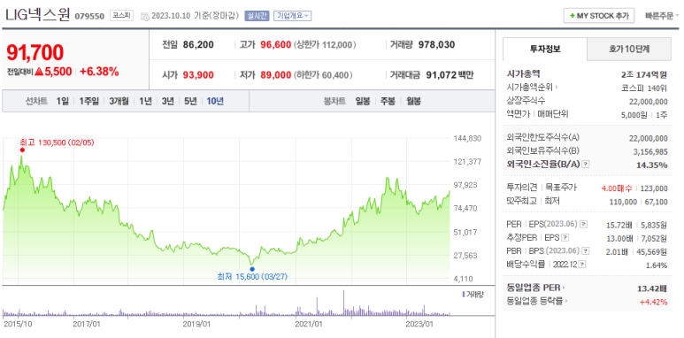Click arrow icon beside 시가총액순위

click(x=557, y=88)
